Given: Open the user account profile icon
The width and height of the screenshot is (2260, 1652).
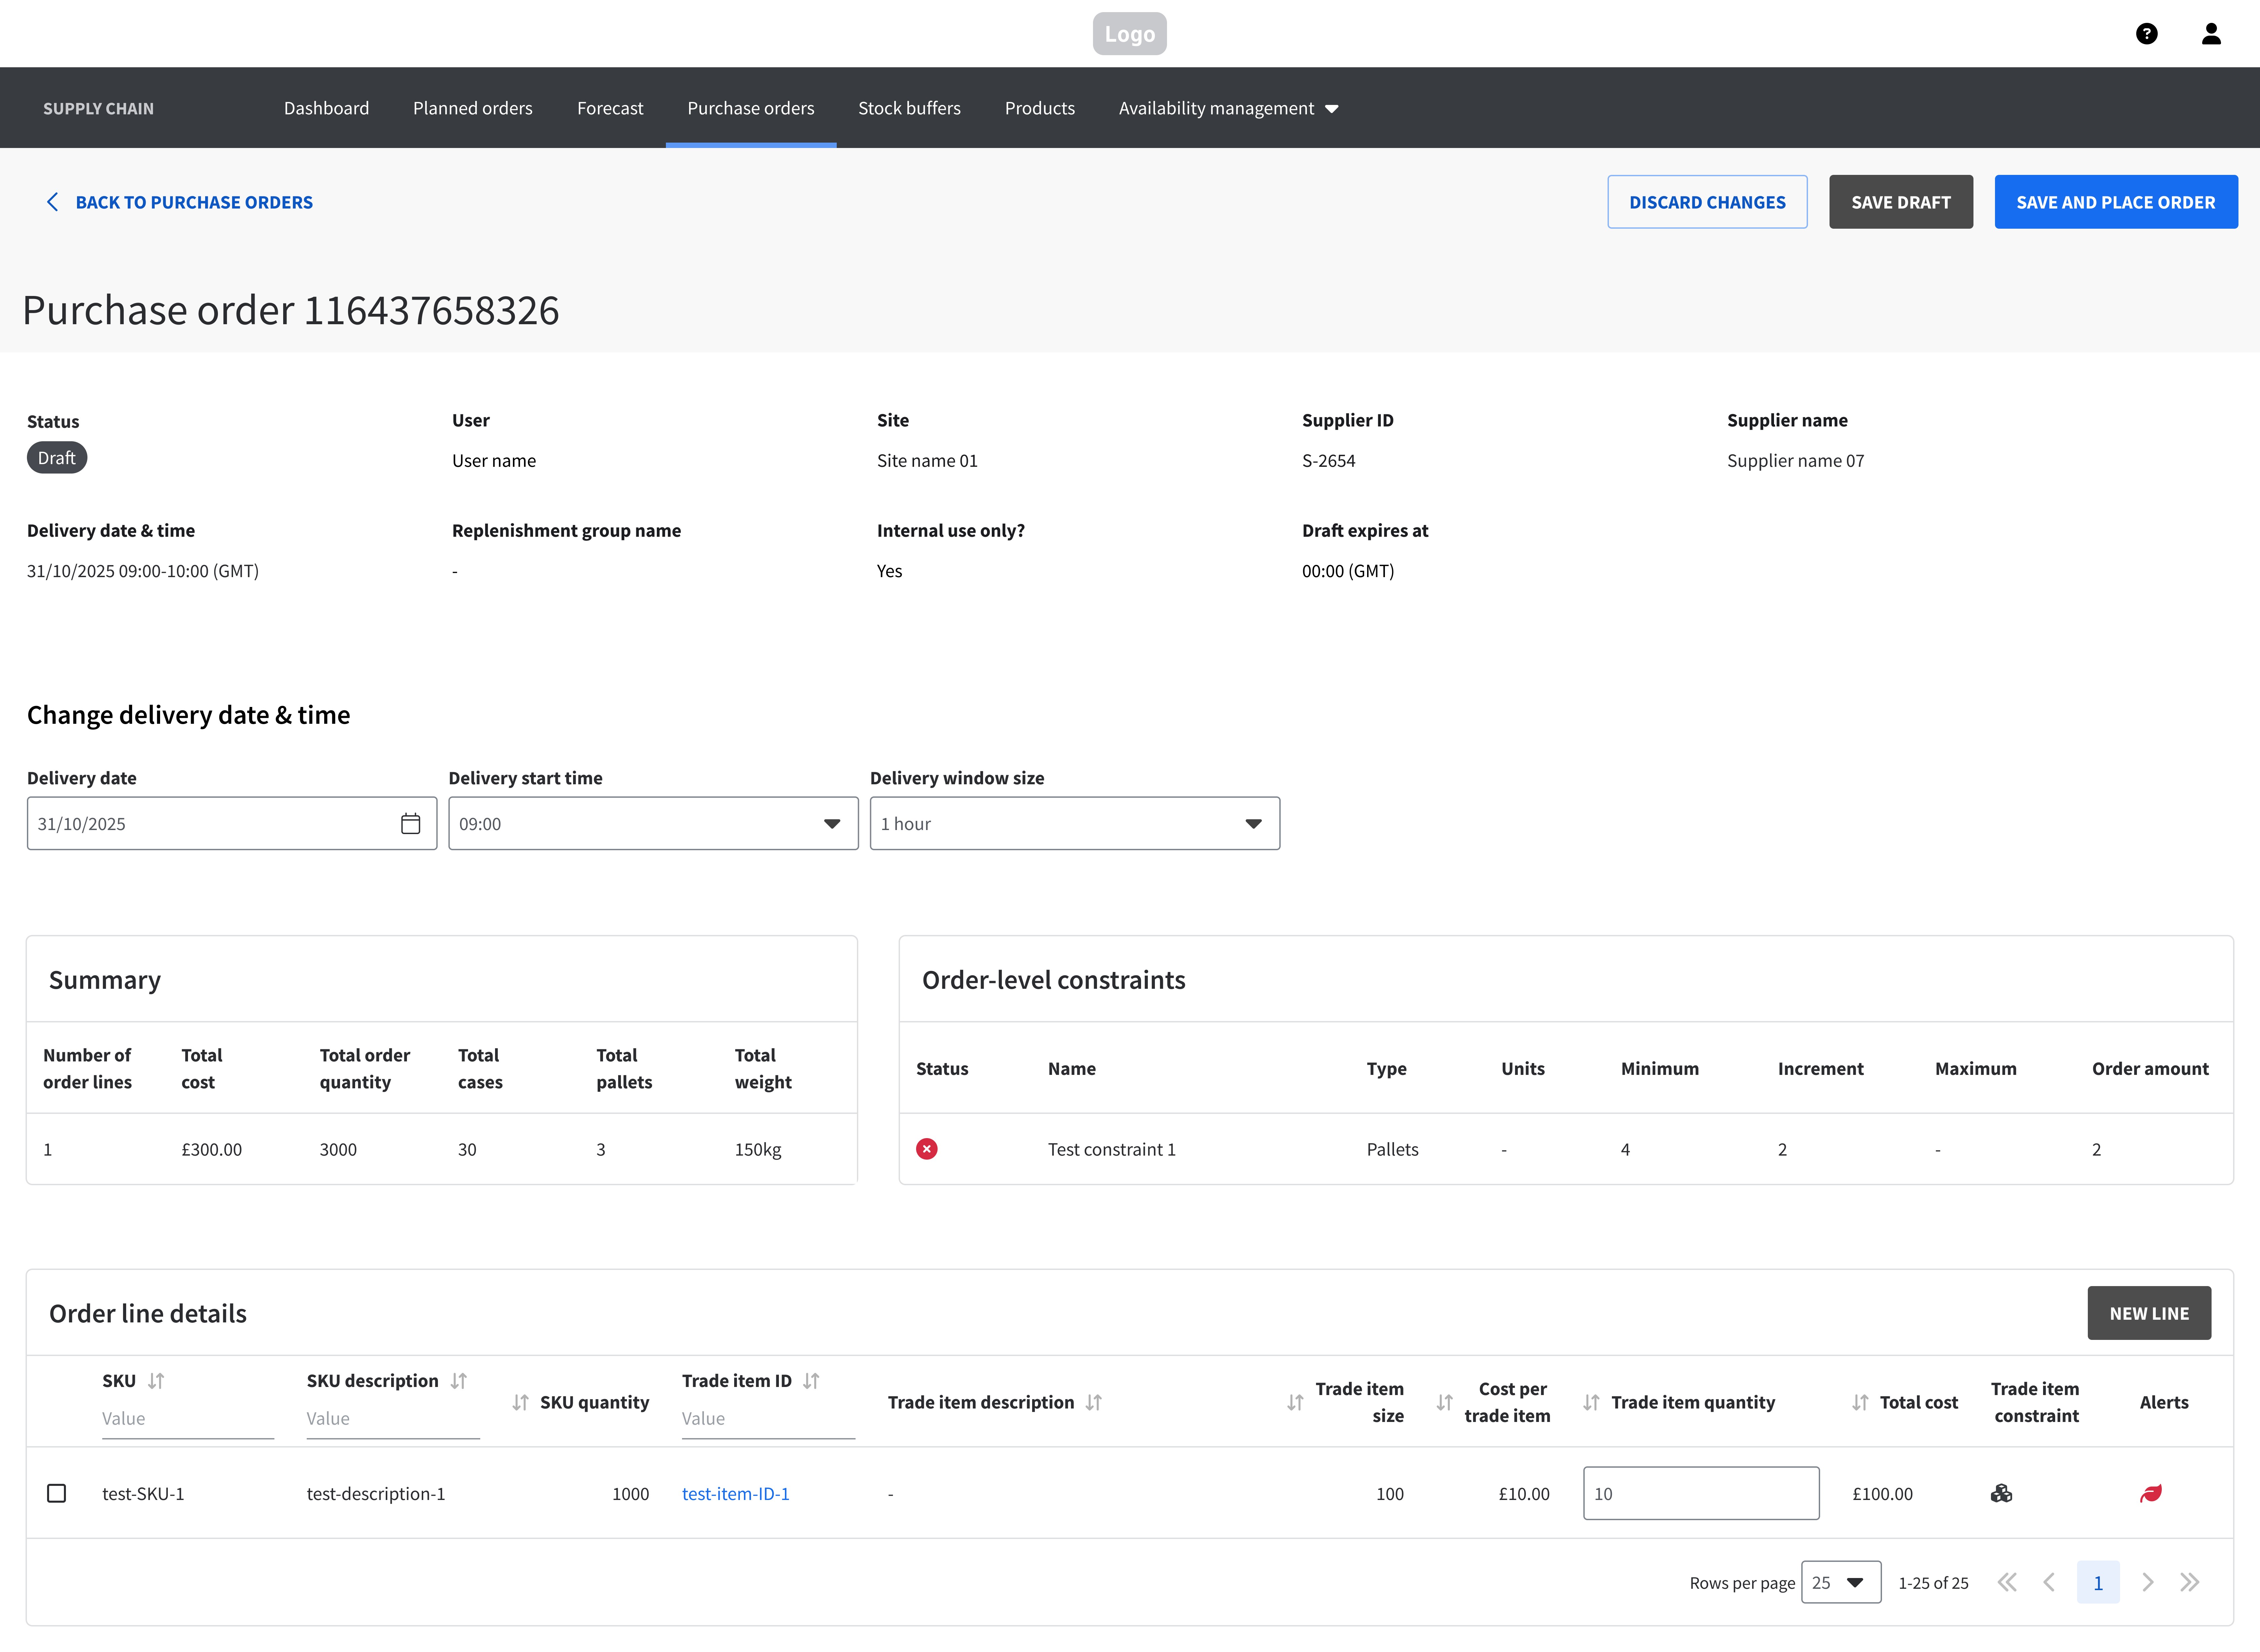Looking at the screenshot, I should 2211,34.
